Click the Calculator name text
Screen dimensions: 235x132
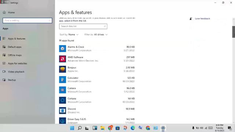73,78
